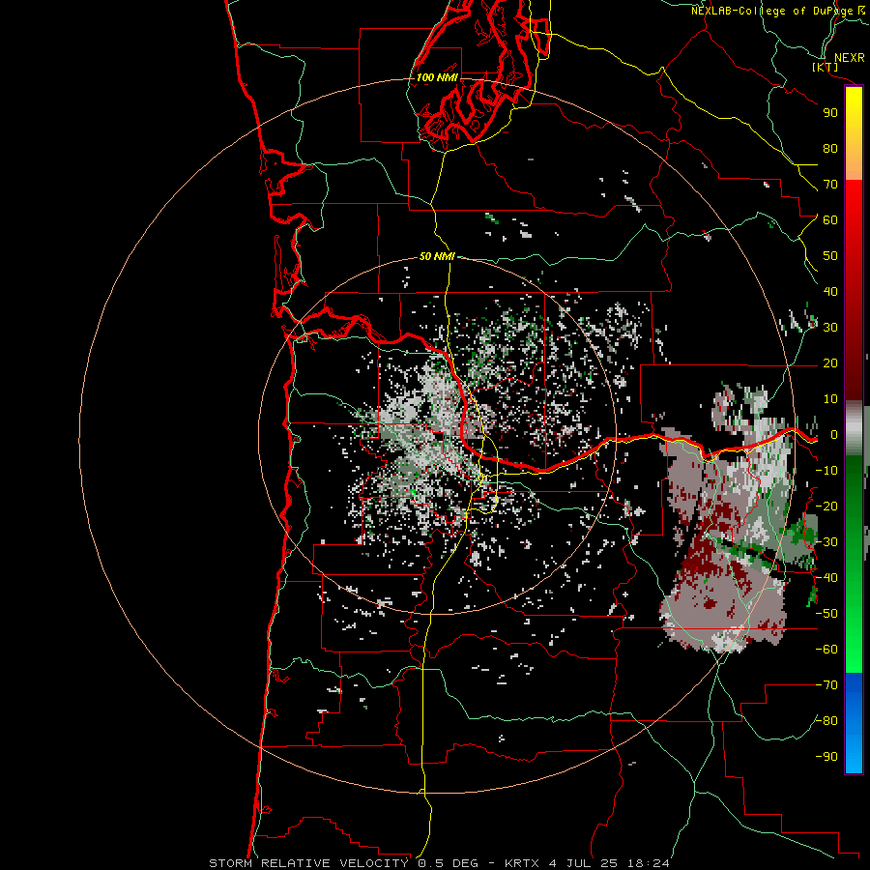Click the [KT] units label
Viewport: 870px width, 870px height.
[x=826, y=67]
